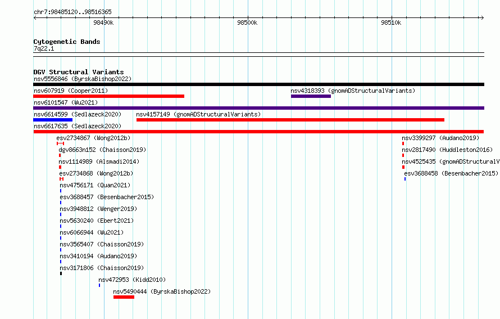Open nsv607919 (Cooper2011) variant label
Screen dimensions: 500x319
coord(71,91)
